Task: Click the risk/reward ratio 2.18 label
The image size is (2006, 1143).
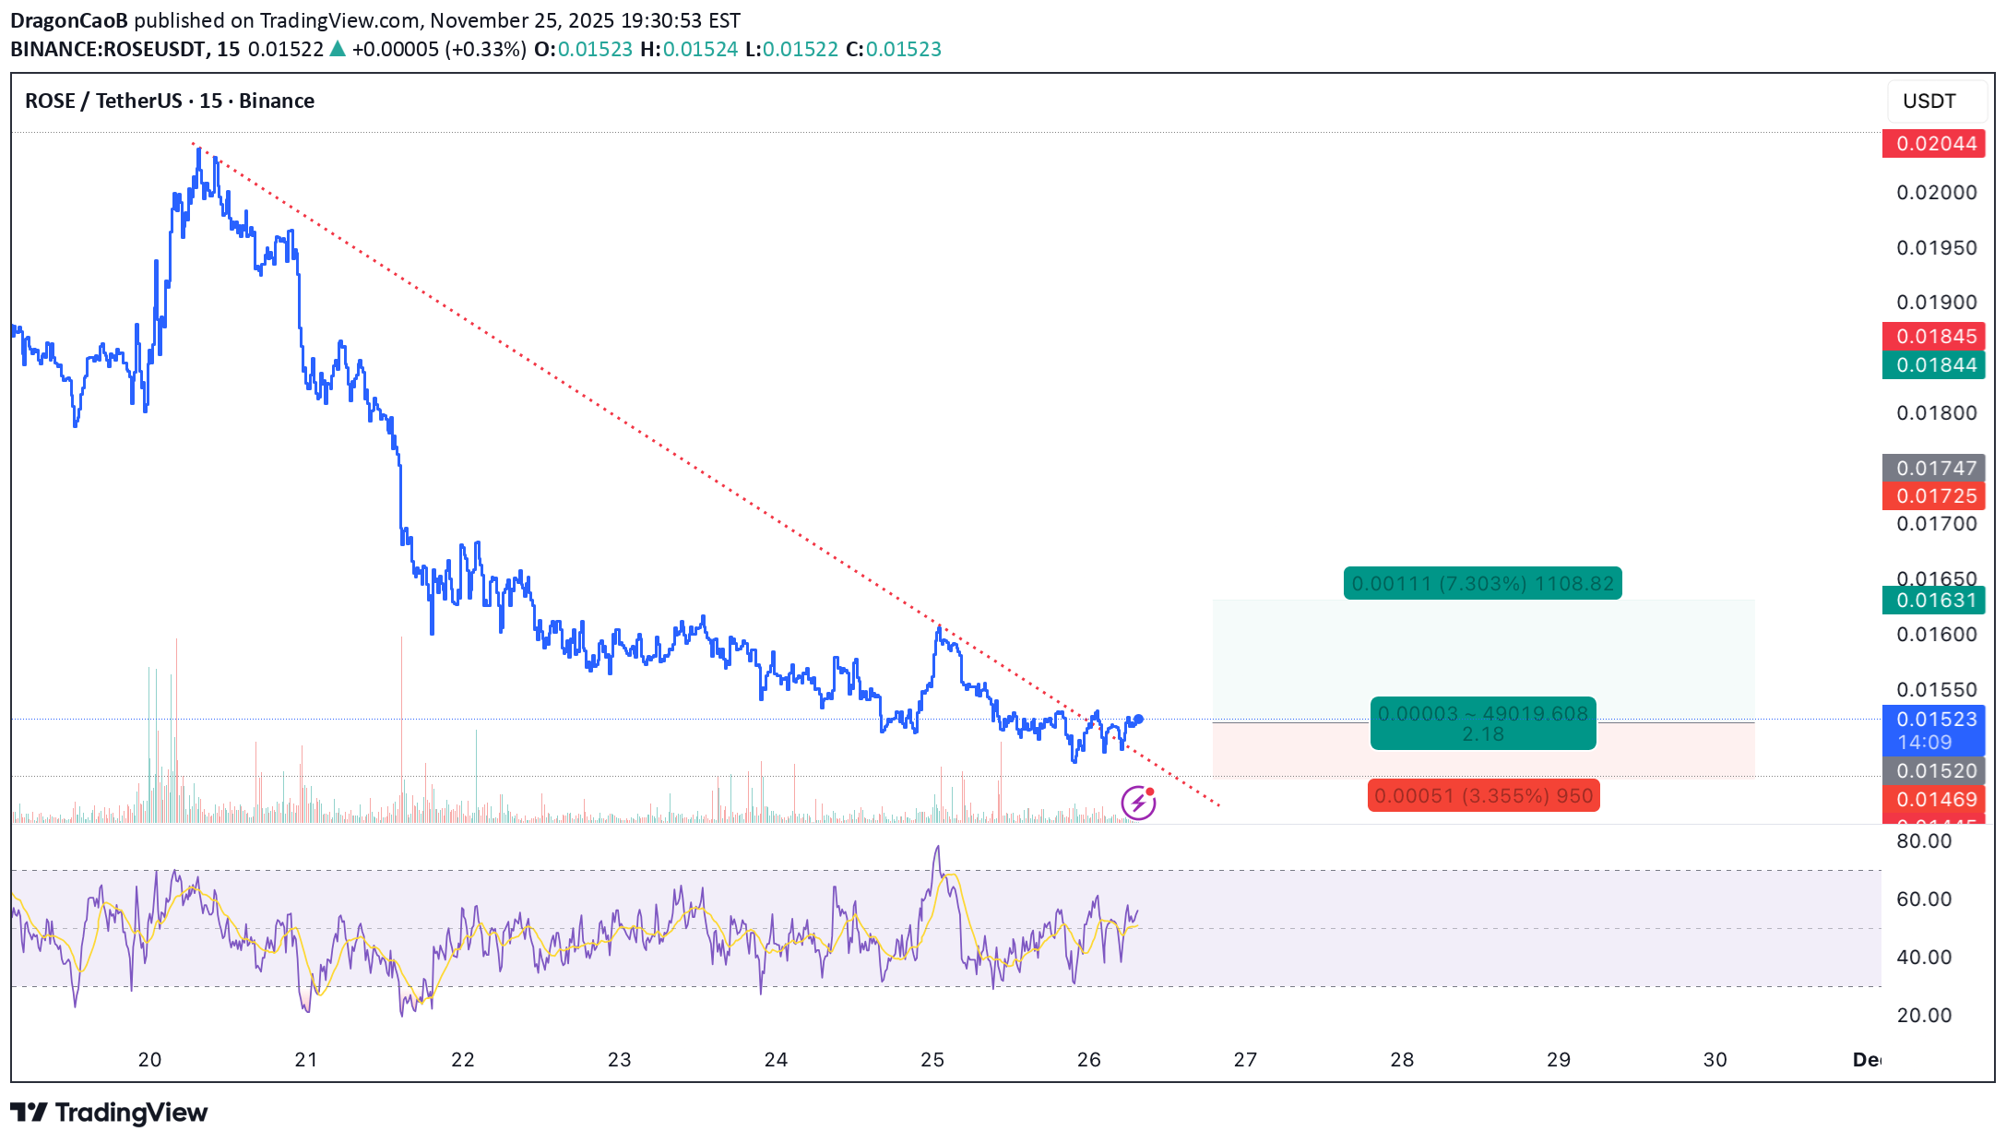Action: [x=1482, y=734]
